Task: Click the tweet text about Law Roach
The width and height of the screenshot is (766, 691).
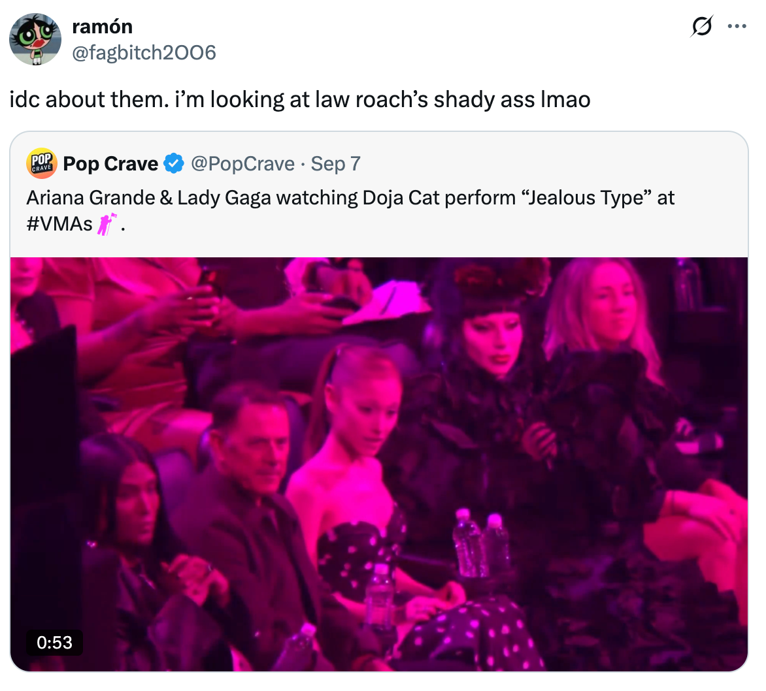Action: pos(301,99)
